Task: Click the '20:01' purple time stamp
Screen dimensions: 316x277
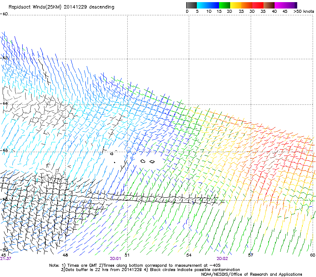Action: click(x=115, y=259)
